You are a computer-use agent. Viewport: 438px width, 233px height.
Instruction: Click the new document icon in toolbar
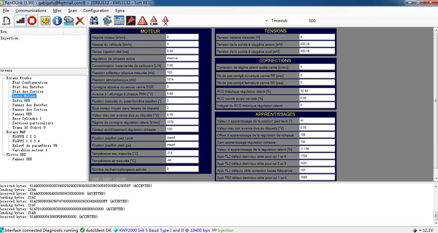click(6, 20)
